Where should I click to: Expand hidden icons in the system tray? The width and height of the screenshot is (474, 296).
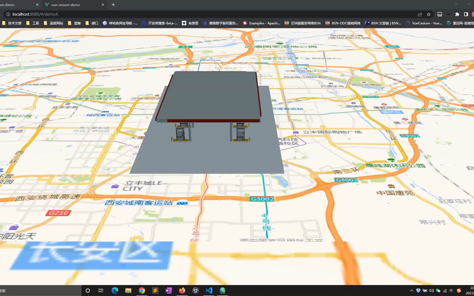click(411, 291)
